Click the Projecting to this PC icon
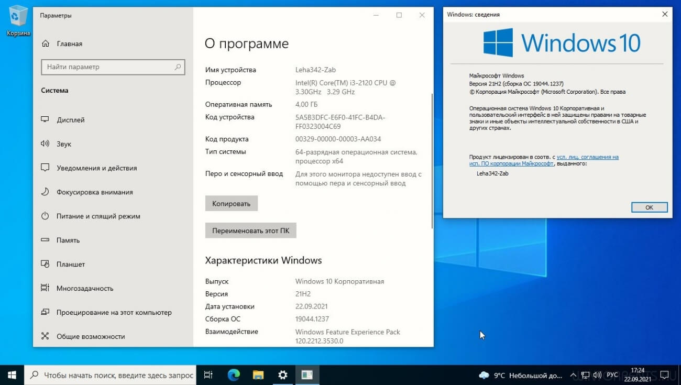The image size is (681, 385). tap(45, 312)
